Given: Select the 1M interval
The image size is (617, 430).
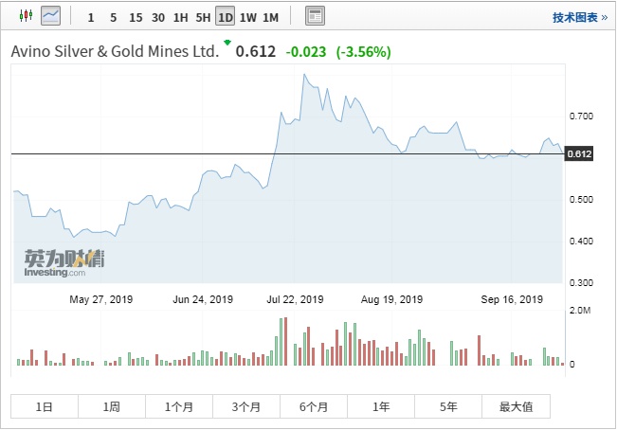Looking at the screenshot, I should coord(271,18).
